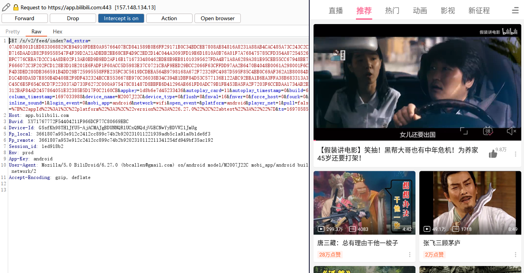This screenshot has width=524, height=273.
Task: Click the Env: prod header line
Action: pyautogui.click(x=21, y=153)
